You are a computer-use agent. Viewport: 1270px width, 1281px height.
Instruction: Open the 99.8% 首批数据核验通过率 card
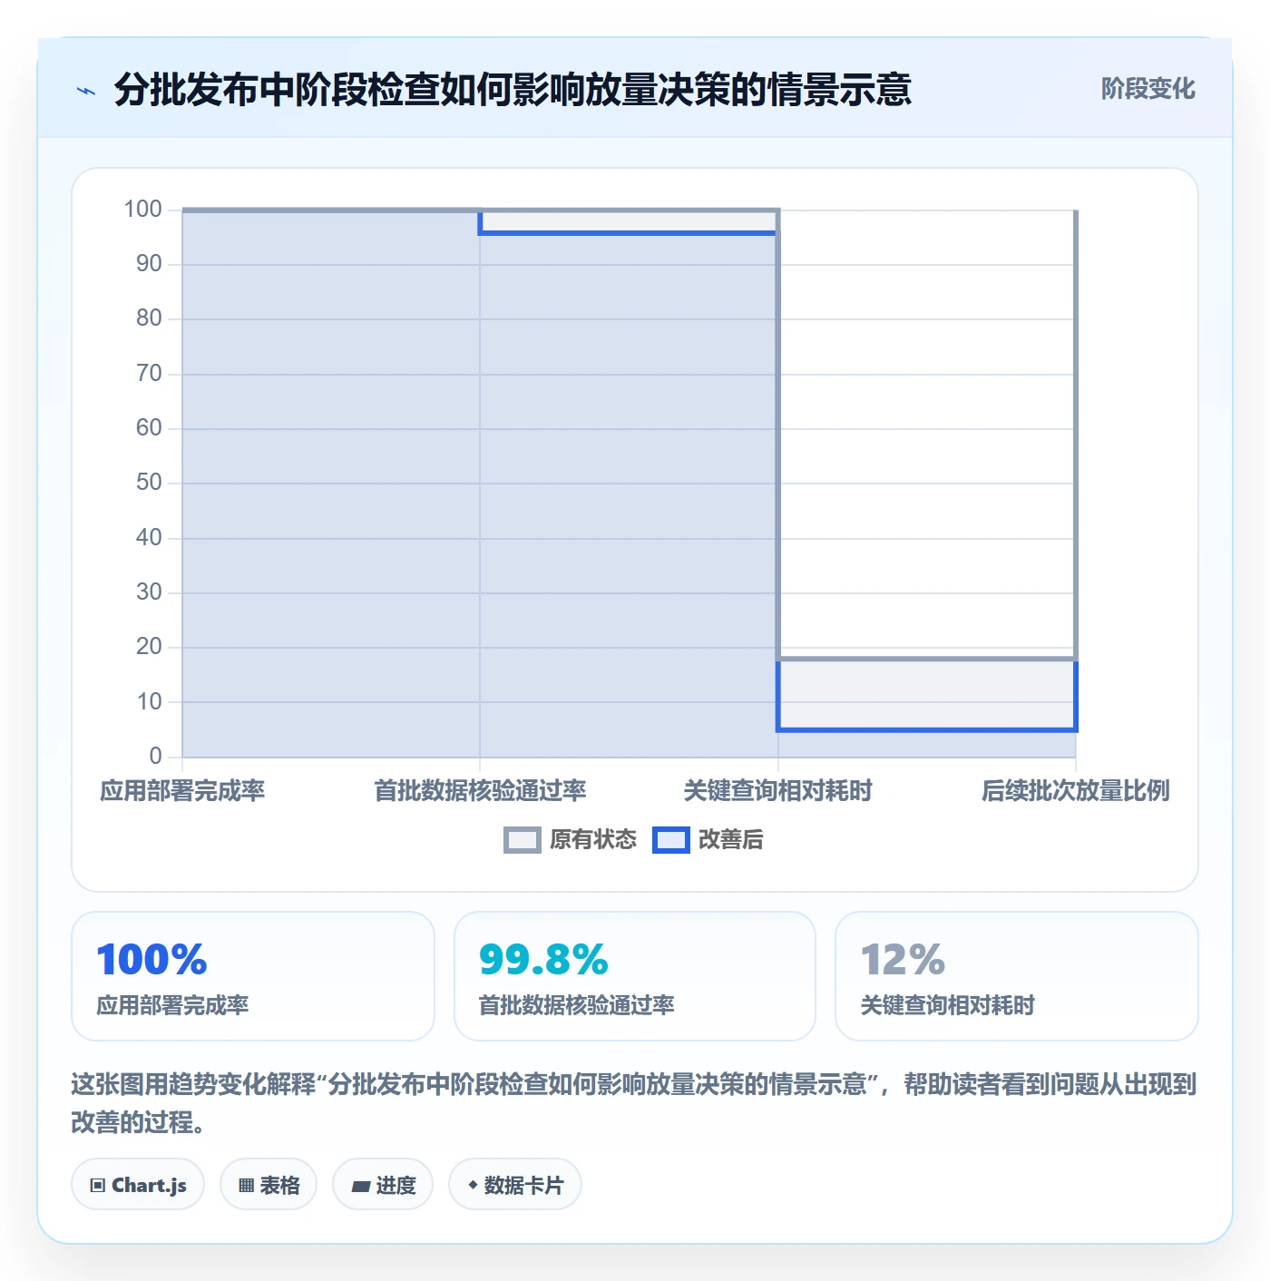(635, 976)
